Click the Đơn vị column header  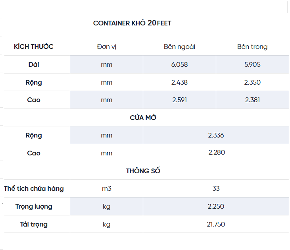click(106, 47)
